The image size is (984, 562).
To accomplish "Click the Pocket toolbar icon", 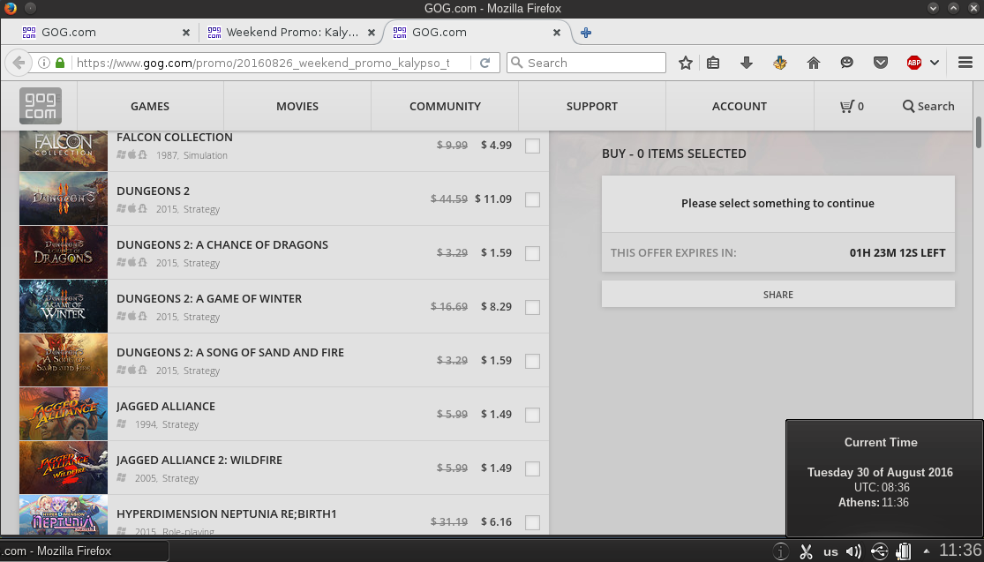I will point(881,63).
